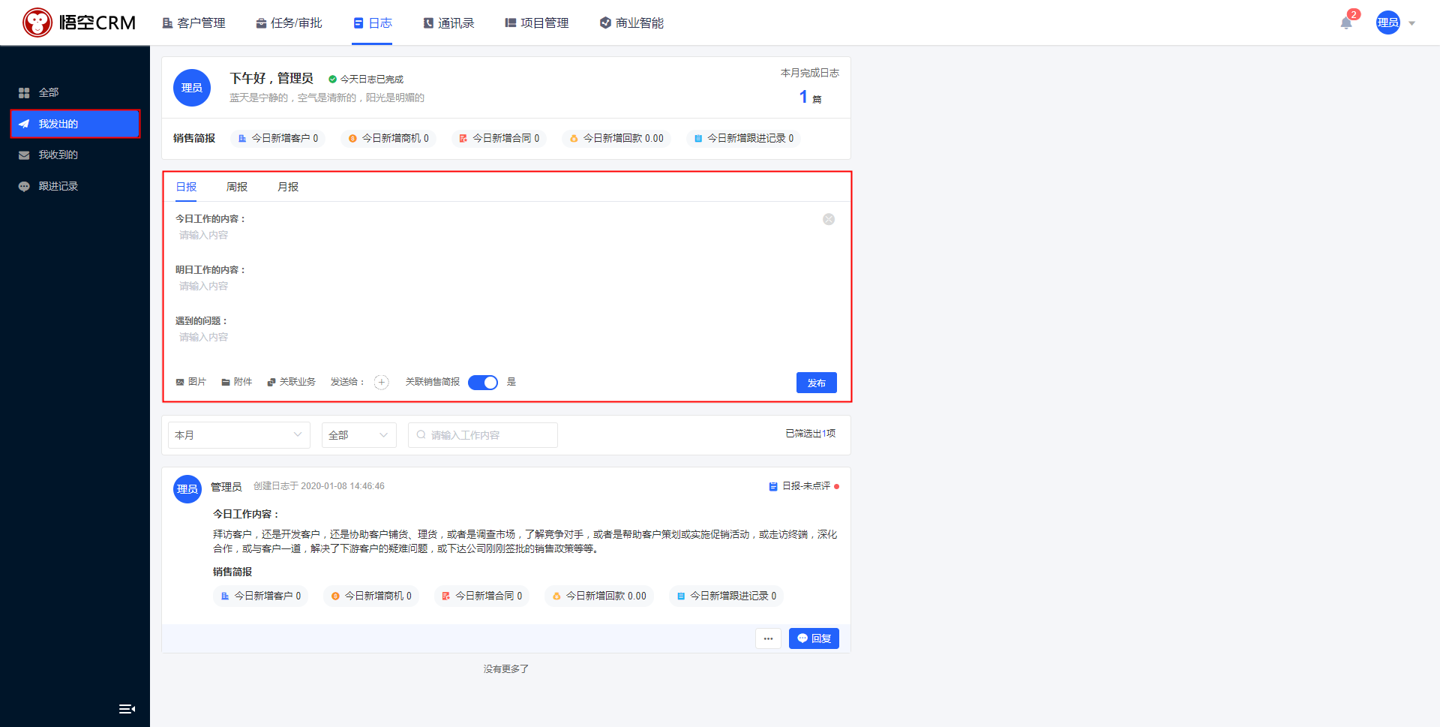Switch to the 日报 tab

(x=186, y=187)
